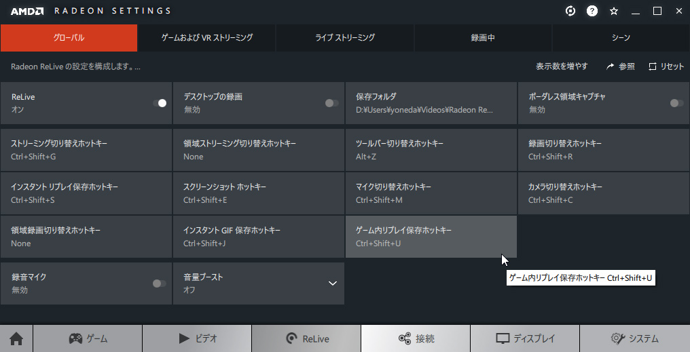Expand the 音量ブースト dropdown
This screenshot has height=352, width=690.
click(333, 283)
